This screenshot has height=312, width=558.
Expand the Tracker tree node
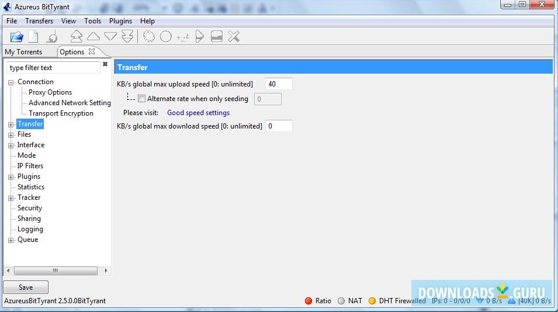11,198
